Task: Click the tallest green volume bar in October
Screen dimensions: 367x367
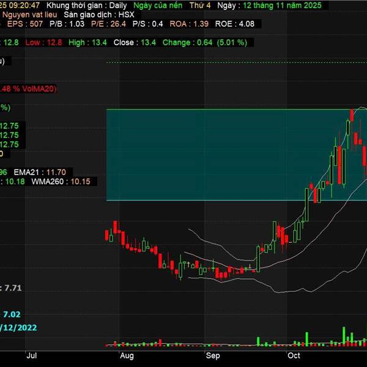Action: [x=344, y=336]
